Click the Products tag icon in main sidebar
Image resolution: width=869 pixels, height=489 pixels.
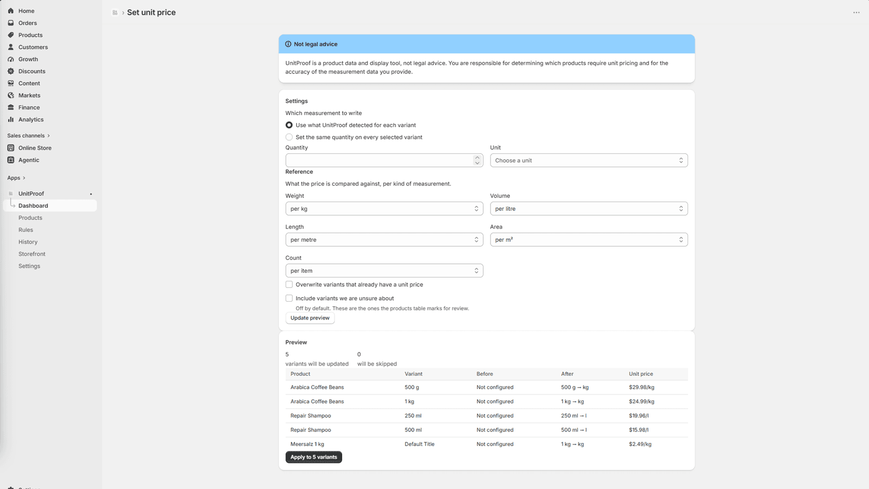[x=11, y=35]
